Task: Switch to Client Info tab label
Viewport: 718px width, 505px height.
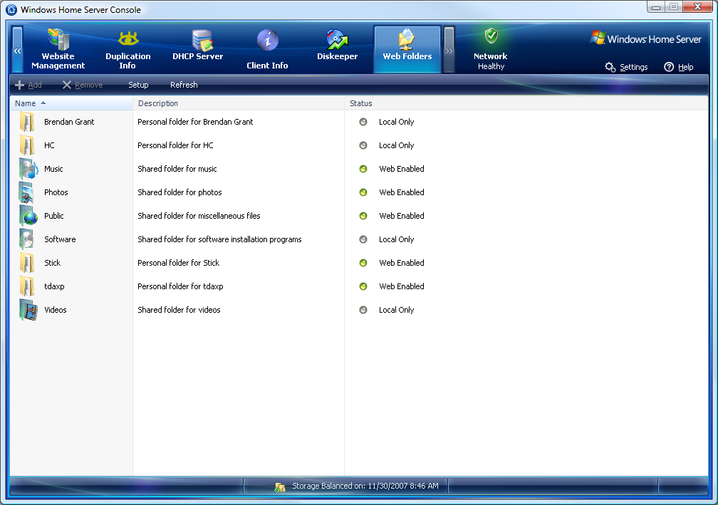Action: 267,66
